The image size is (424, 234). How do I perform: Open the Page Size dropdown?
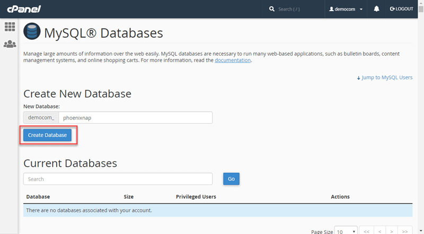(346, 231)
